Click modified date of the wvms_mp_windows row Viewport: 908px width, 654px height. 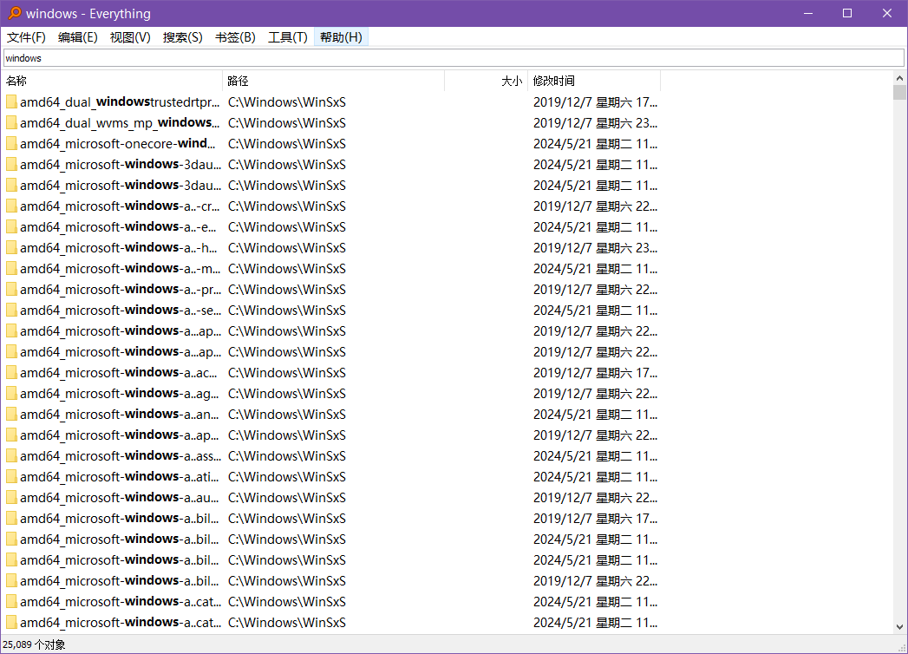click(x=595, y=123)
